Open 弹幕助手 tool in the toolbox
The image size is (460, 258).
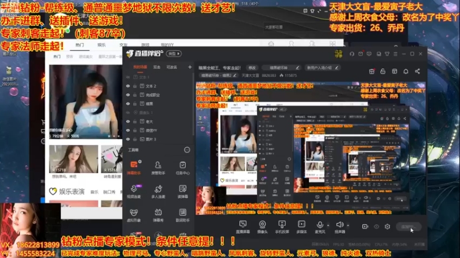134,167
